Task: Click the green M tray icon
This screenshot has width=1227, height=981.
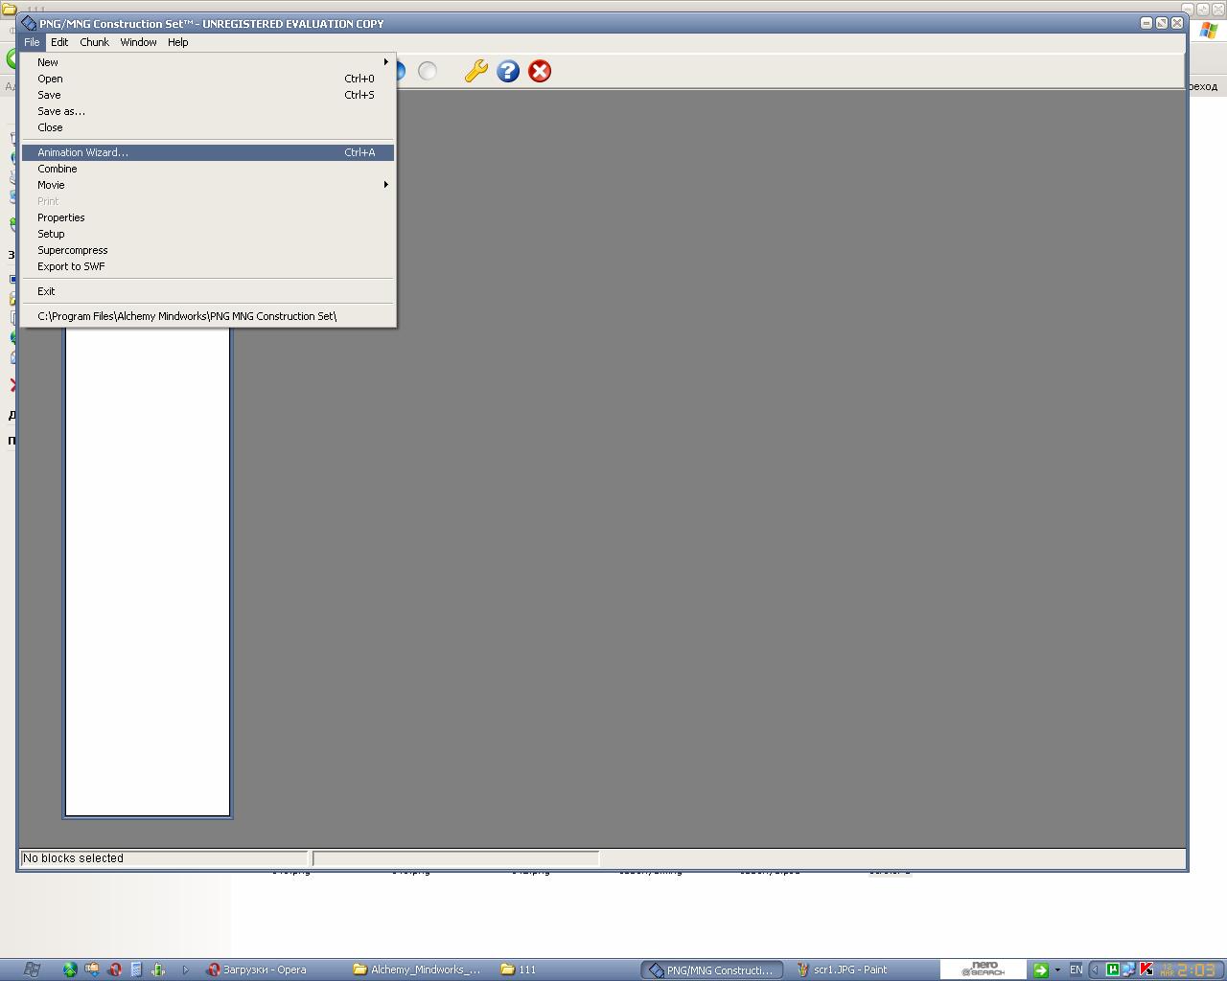Action: 1113,970
